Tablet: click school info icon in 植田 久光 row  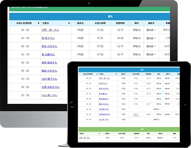tap(160, 104)
